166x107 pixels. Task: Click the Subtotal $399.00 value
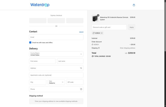tap(133, 38)
